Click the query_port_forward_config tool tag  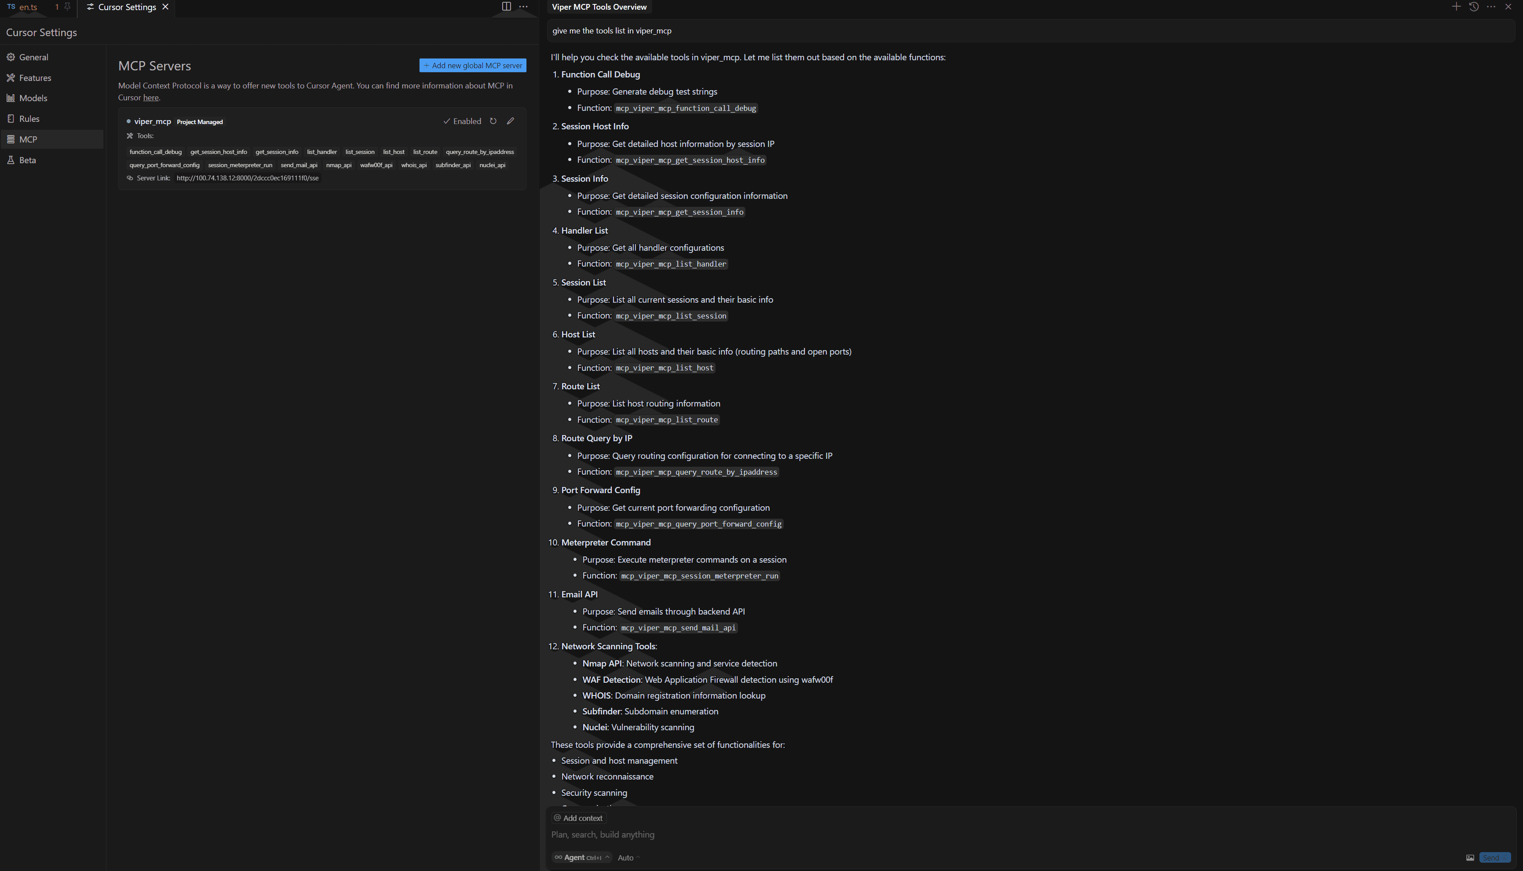[164, 165]
